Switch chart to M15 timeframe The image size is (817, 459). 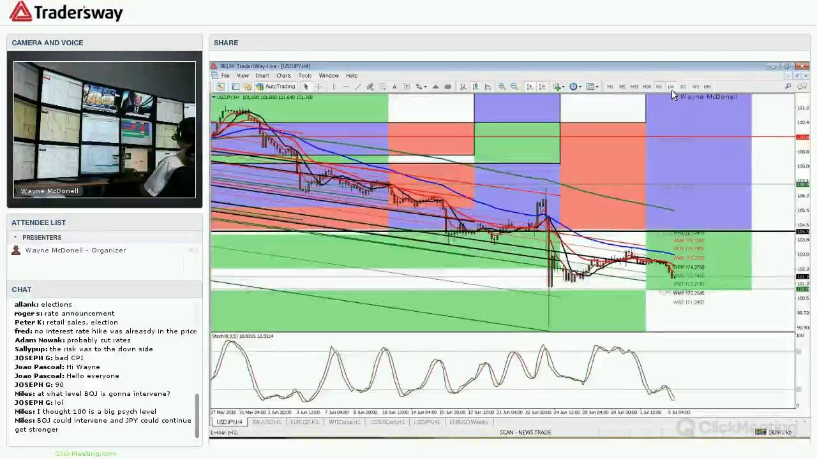(634, 87)
